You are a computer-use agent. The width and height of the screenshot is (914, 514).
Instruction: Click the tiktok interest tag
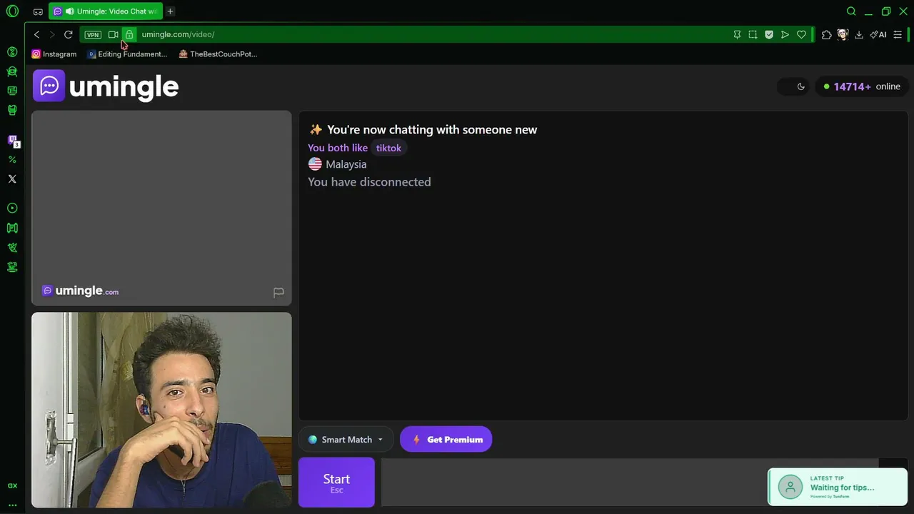(x=388, y=148)
